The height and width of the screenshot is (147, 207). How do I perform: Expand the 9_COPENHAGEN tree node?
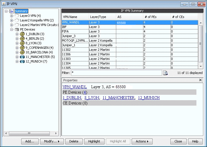(x=17, y=48)
